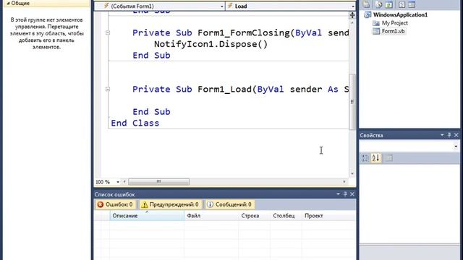Collapse the Общие toolbox group
The image size is (463, 260).
[8, 3]
